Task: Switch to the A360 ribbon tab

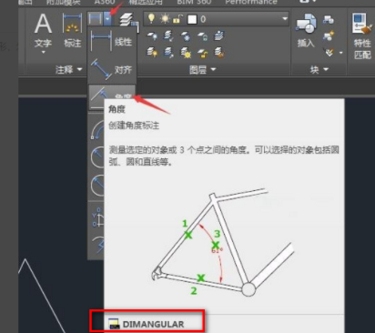Action: (105, 2)
